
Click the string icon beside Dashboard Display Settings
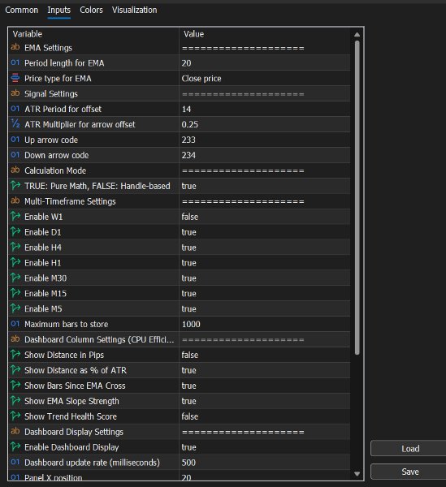point(15,432)
